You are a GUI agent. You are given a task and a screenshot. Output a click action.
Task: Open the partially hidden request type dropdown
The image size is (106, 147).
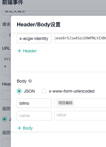[54, 13]
